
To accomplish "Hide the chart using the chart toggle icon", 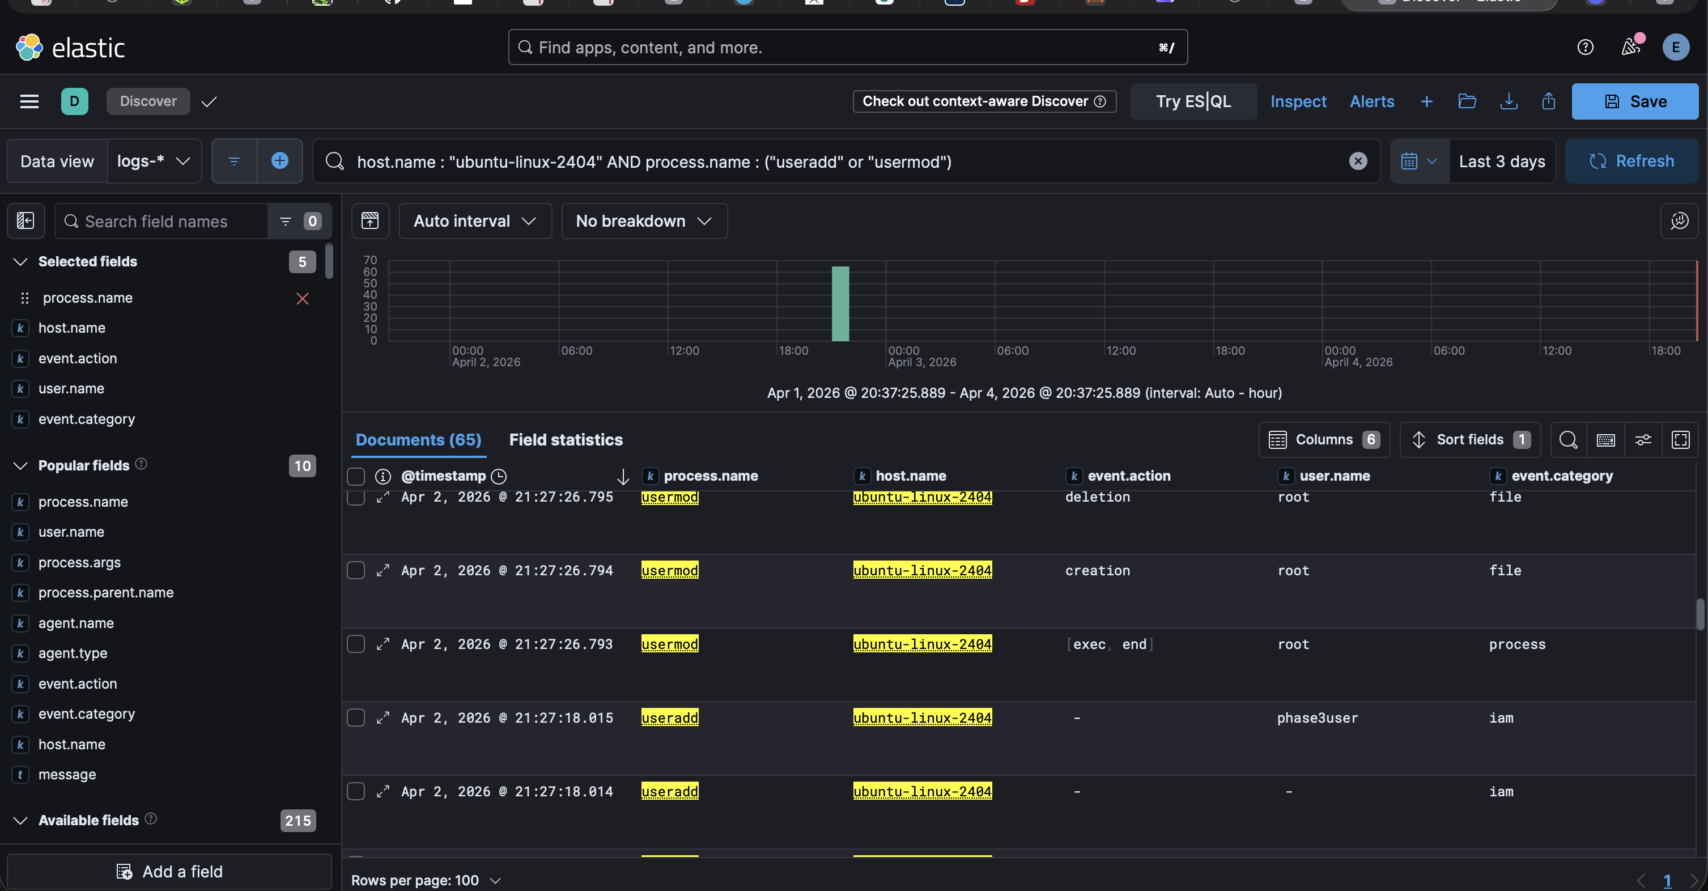I will 370,220.
